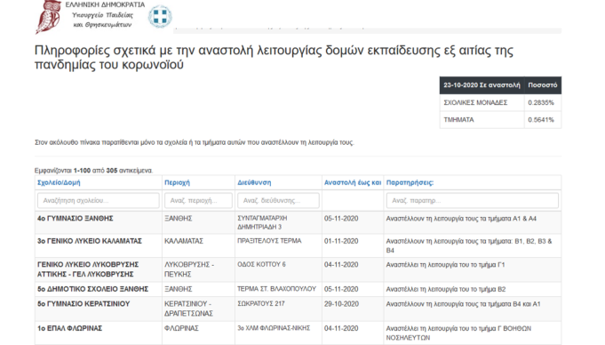The height and width of the screenshot is (345, 605).
Task: Click the ΛΥΚΟΒΡΥΣΗΣ row date 04-11-2020
Action: 341,265
